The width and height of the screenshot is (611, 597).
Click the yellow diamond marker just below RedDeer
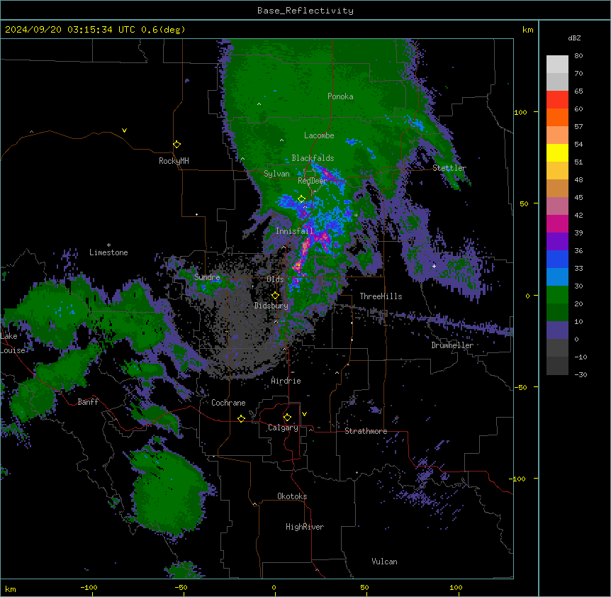pyautogui.click(x=302, y=199)
